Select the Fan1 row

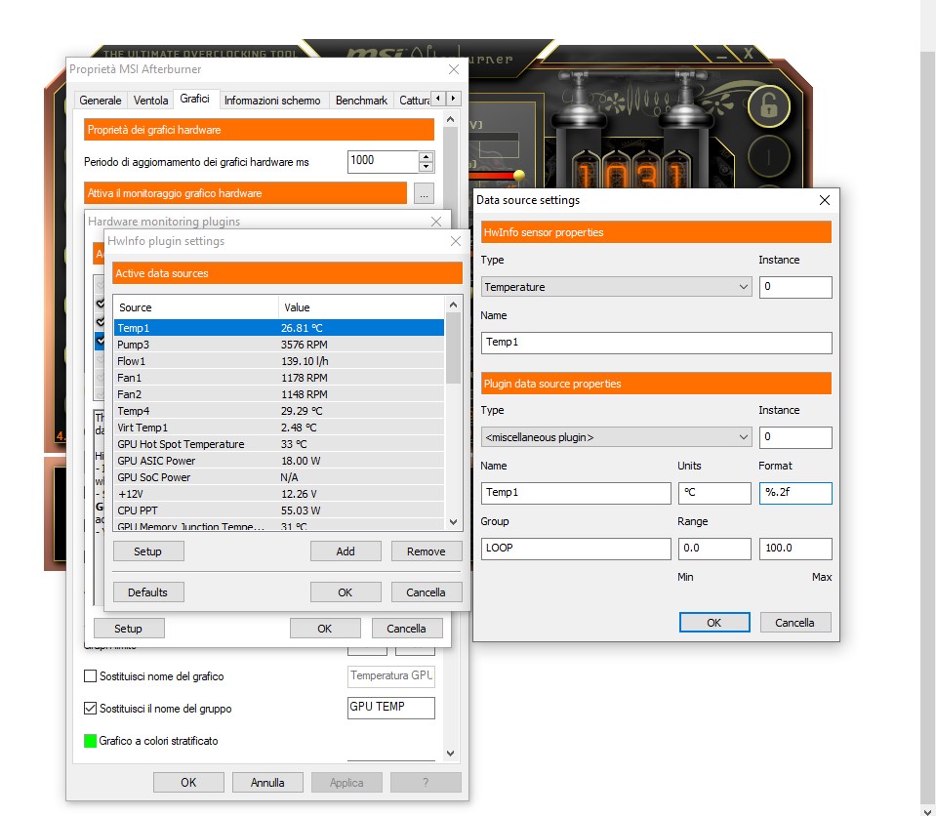pyautogui.click(x=279, y=378)
